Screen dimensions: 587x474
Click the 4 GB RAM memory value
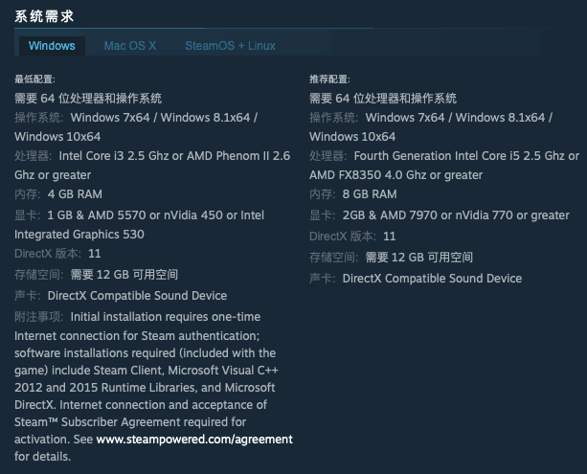click(x=75, y=194)
